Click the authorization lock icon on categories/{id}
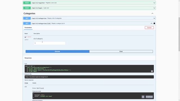This screenshot has height=101, width=180. coord(154,23)
